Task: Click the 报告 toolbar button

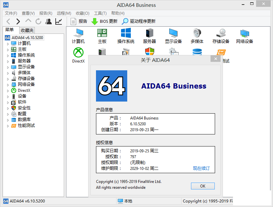Action: 79,21
